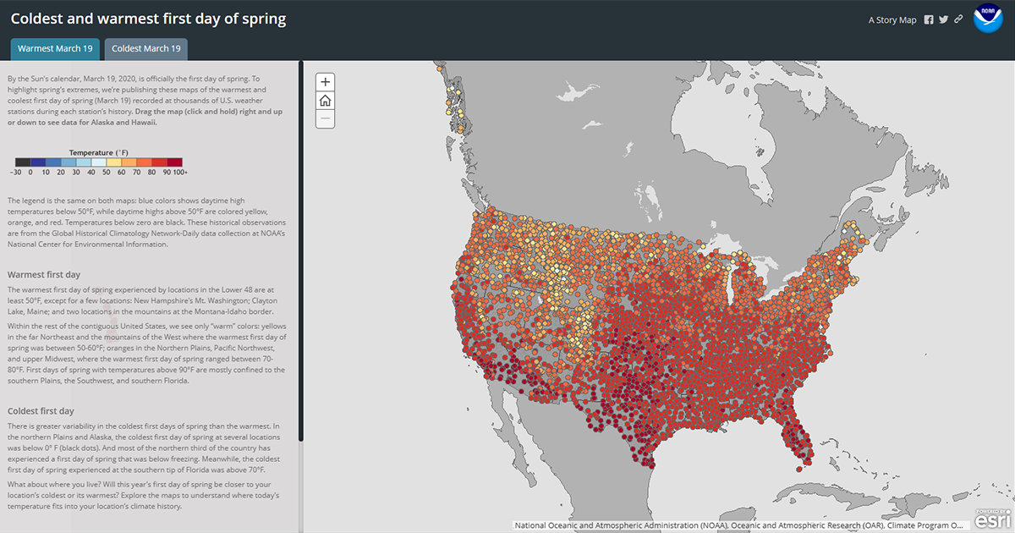Click the NOAA logo in the top right
Viewport: 1015px width, 533px height.
(987, 18)
